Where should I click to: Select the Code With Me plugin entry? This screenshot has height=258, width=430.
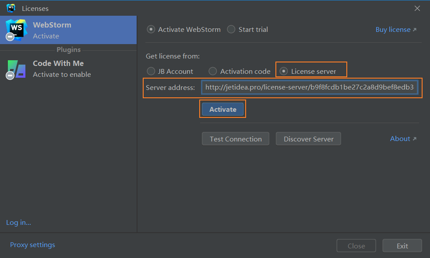[68, 69]
